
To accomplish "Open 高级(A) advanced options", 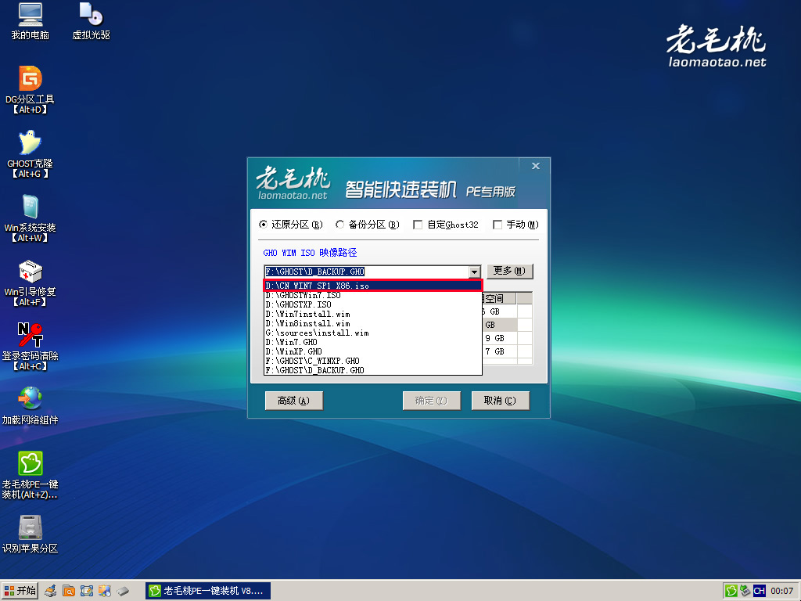I will (x=294, y=401).
